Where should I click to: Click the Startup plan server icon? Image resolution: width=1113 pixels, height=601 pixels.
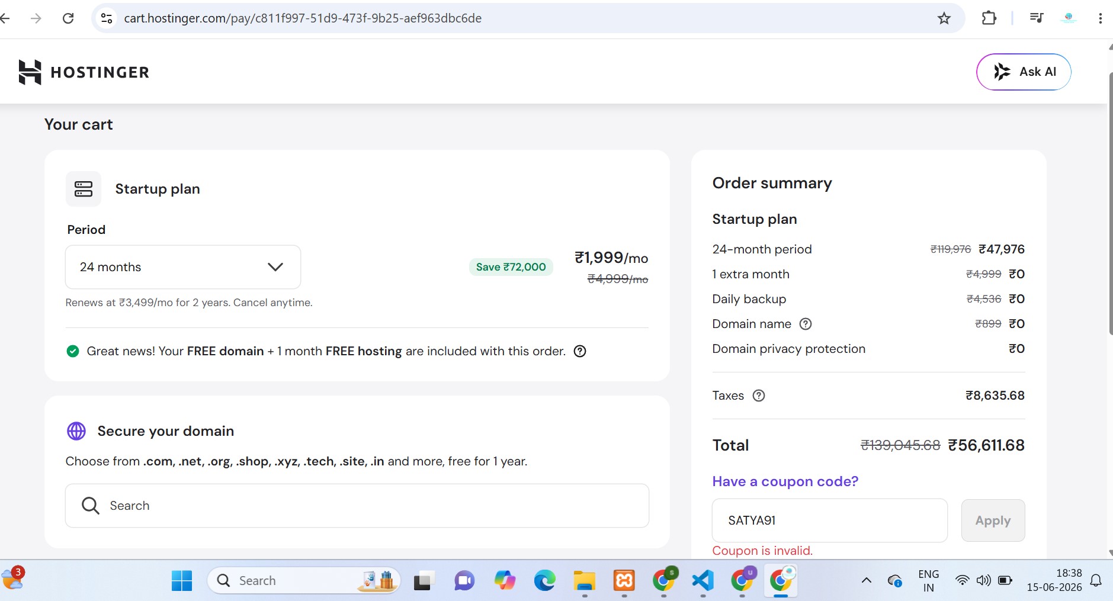coord(84,189)
